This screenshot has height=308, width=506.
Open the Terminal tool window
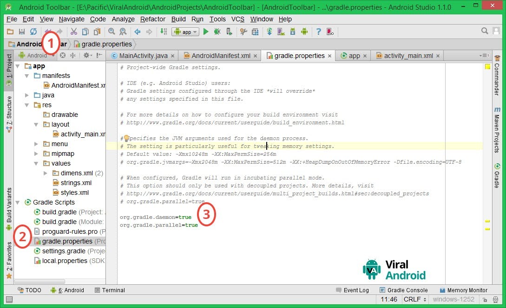(x=110, y=290)
